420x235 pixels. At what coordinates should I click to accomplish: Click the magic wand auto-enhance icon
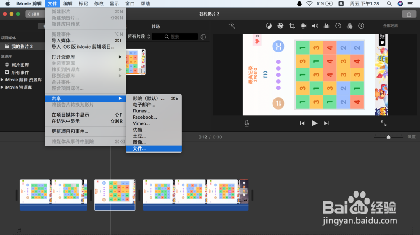coord(232,26)
